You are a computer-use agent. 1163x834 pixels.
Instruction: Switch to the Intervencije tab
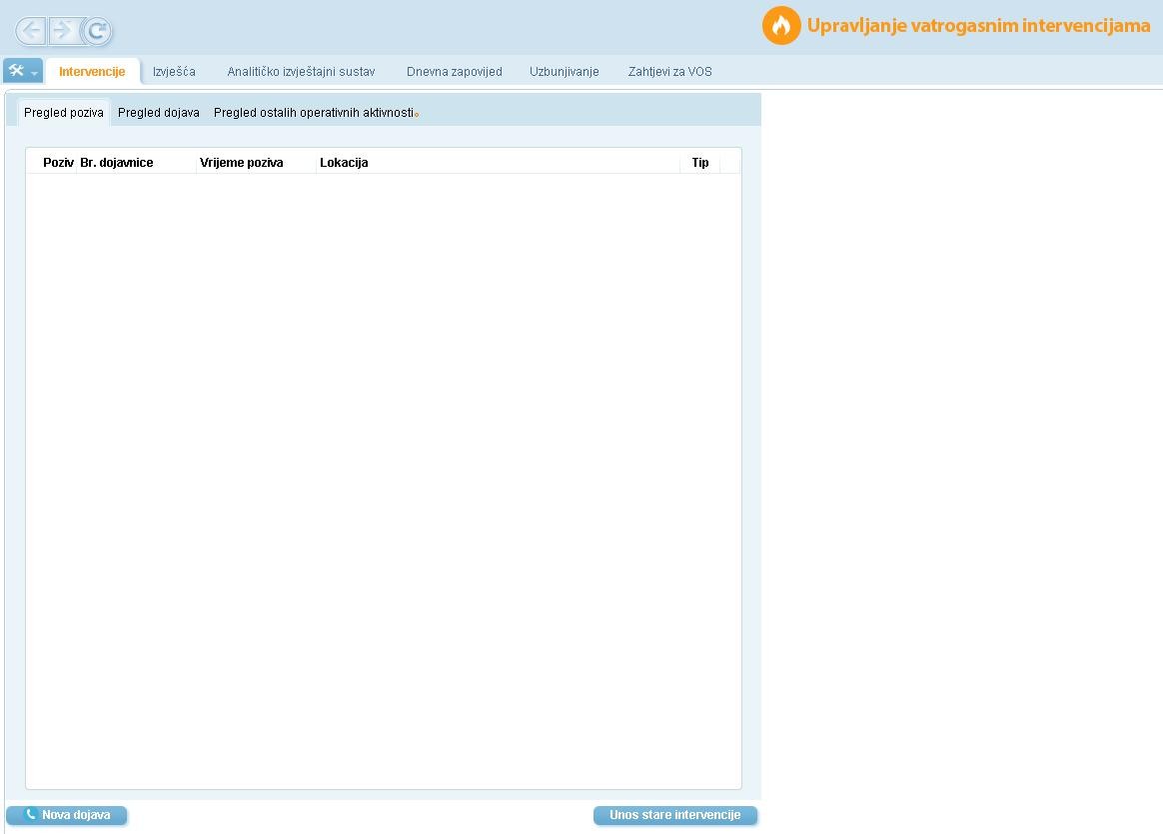coord(92,72)
